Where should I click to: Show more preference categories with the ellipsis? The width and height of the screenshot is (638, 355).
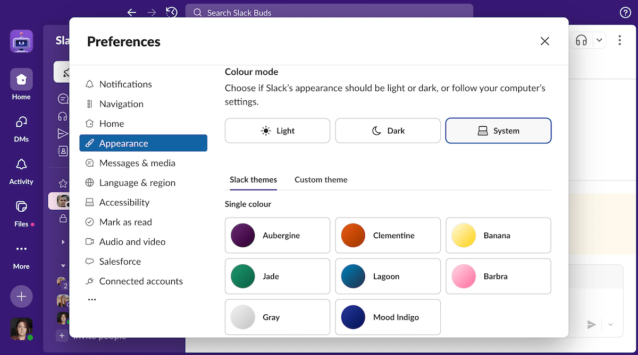click(92, 300)
